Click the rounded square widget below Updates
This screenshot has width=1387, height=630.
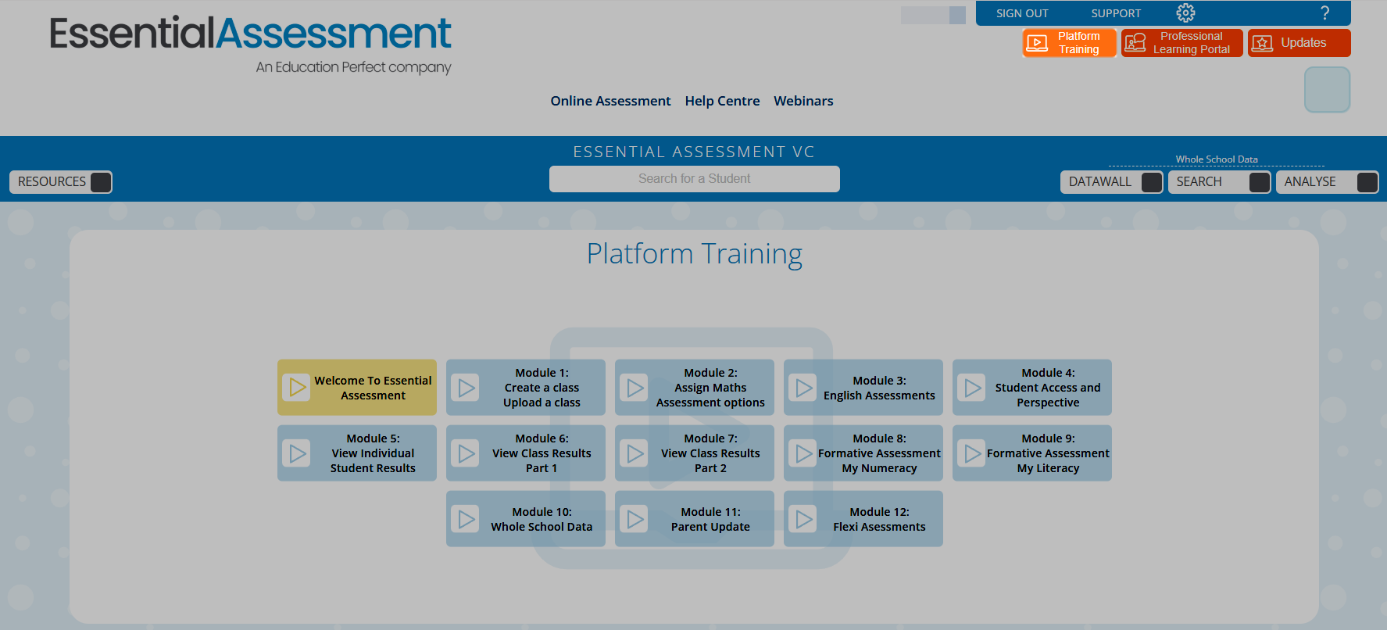click(1327, 90)
